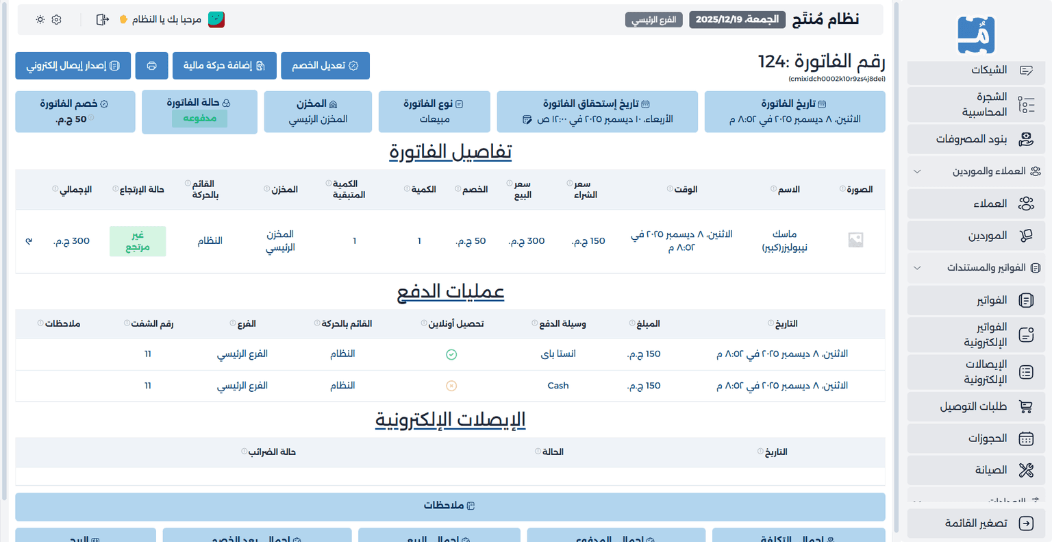This screenshot has height=542, width=1052.
Task: Click the return arrow icon in product row
Action: pyautogui.click(x=29, y=241)
